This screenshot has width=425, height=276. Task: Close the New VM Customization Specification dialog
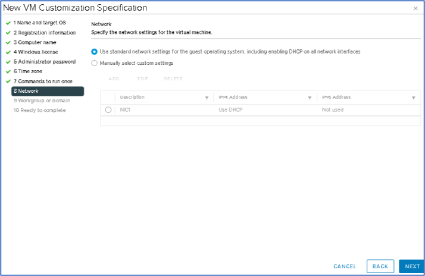coord(415,8)
